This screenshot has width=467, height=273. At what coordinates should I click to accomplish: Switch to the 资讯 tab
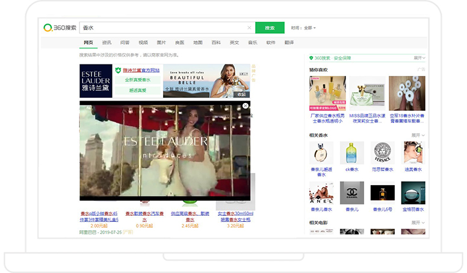(107, 42)
